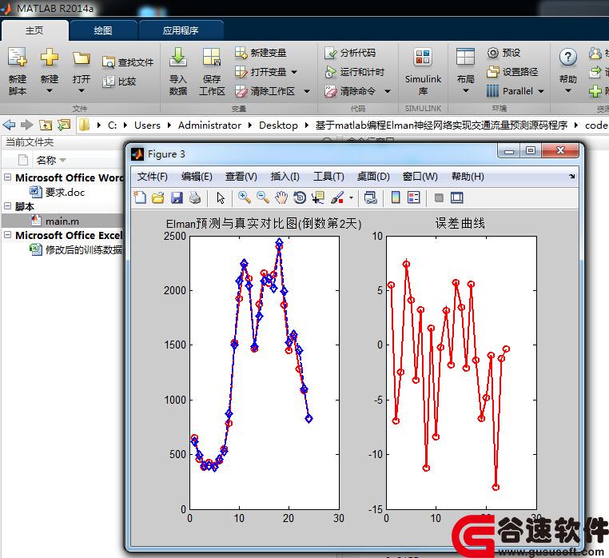
Task: Switch to the Apps (应用程序) tab
Action: coord(181,30)
